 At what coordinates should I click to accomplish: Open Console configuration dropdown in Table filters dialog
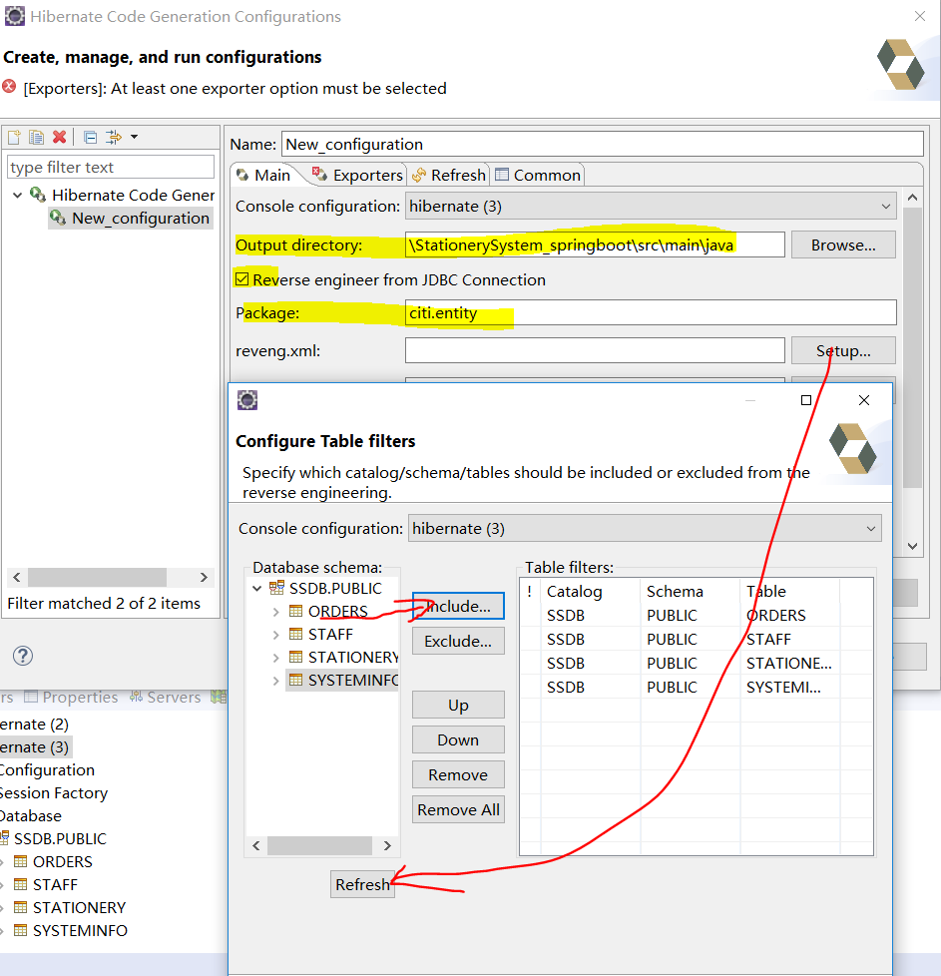[x=645, y=529]
